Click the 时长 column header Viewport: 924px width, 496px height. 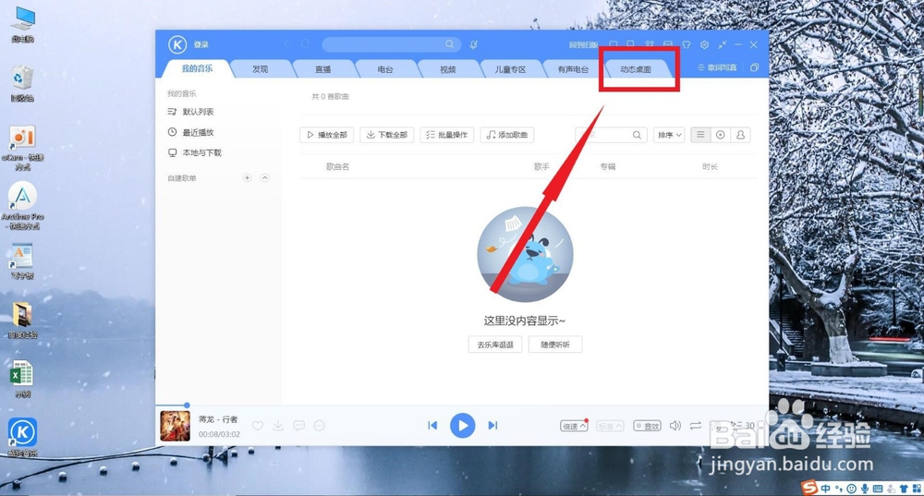pos(710,166)
